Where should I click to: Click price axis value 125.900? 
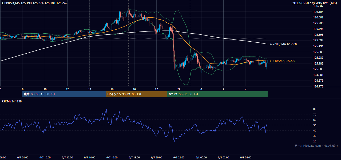click(319, 23)
